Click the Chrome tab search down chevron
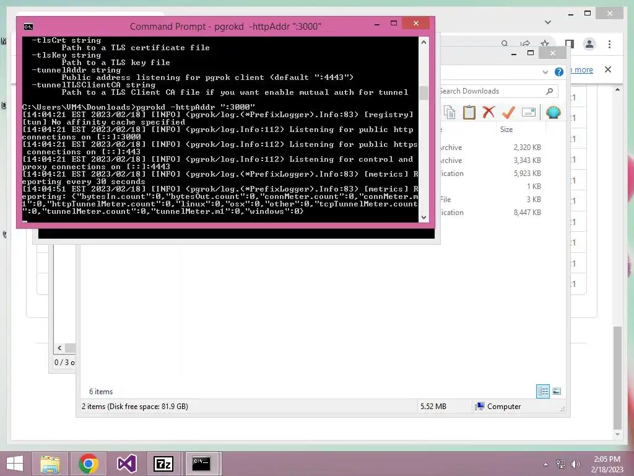634x476 pixels. (548, 22)
